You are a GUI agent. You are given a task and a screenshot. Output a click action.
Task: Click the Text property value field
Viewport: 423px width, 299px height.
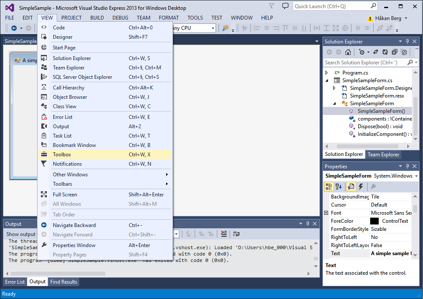[391, 253]
